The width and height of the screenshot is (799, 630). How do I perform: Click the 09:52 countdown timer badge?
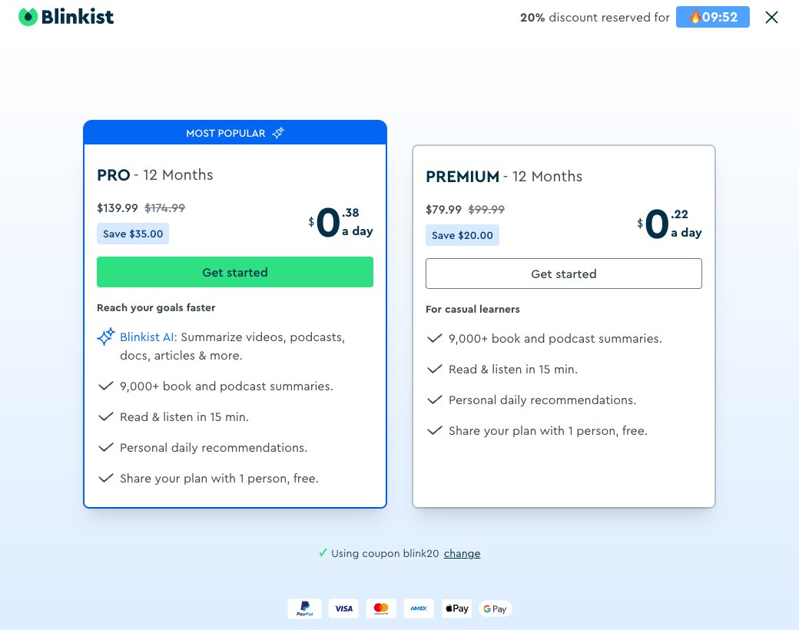click(712, 17)
